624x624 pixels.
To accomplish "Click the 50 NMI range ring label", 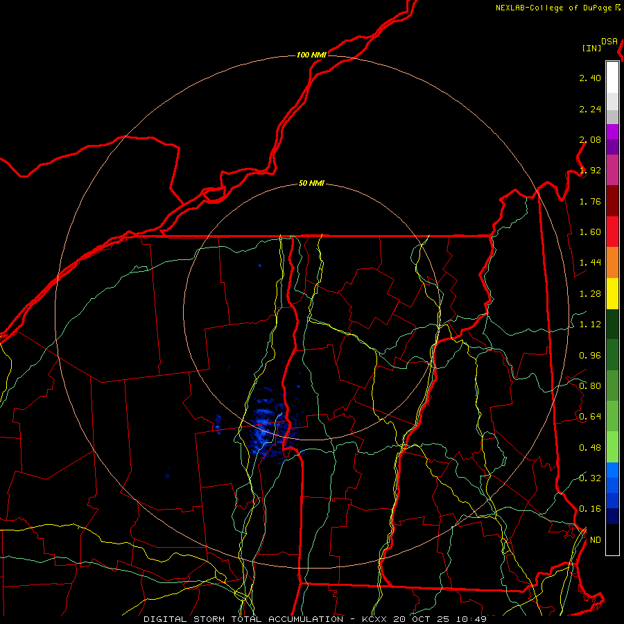I will 311,184.
